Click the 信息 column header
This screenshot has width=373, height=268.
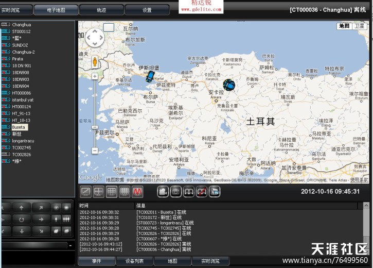pyautogui.click(x=246, y=205)
